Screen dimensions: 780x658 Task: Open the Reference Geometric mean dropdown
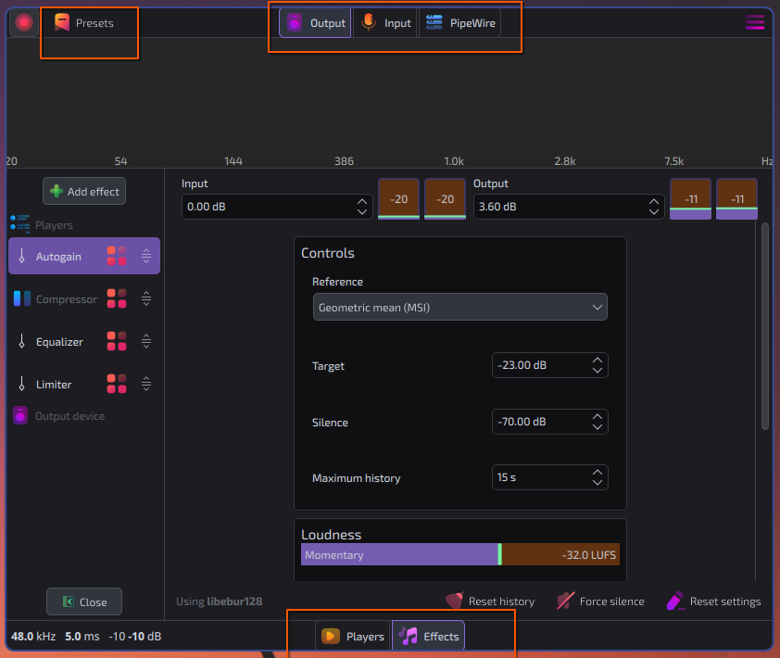pos(459,307)
